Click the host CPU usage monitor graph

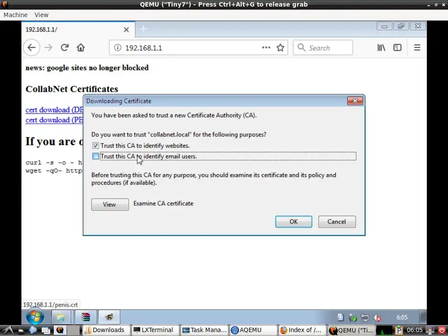click(x=384, y=331)
